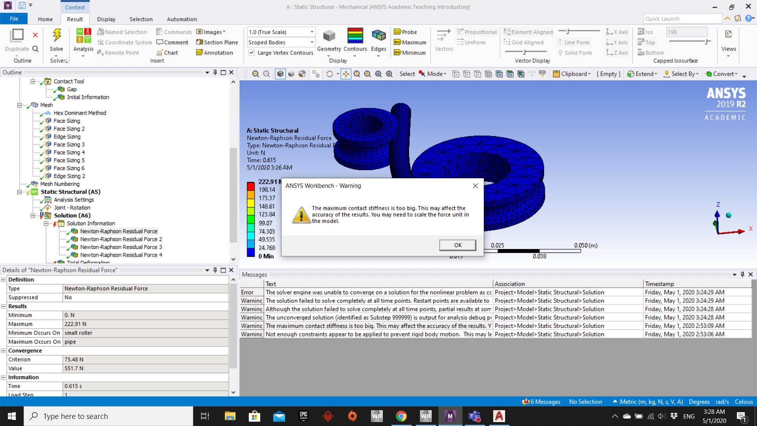
Task: Collapse the Mesh tree node
Action: (19, 105)
